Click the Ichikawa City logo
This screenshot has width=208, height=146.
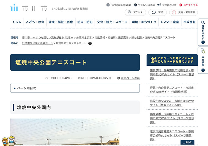(x=29, y=8)
